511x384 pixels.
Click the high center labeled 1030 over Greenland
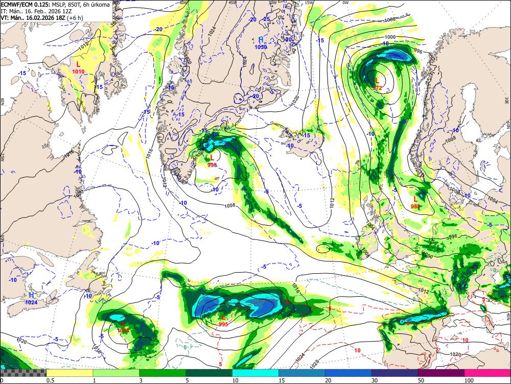[x=261, y=43]
